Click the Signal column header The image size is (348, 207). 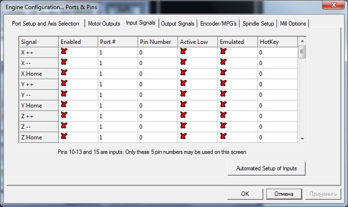coord(39,42)
